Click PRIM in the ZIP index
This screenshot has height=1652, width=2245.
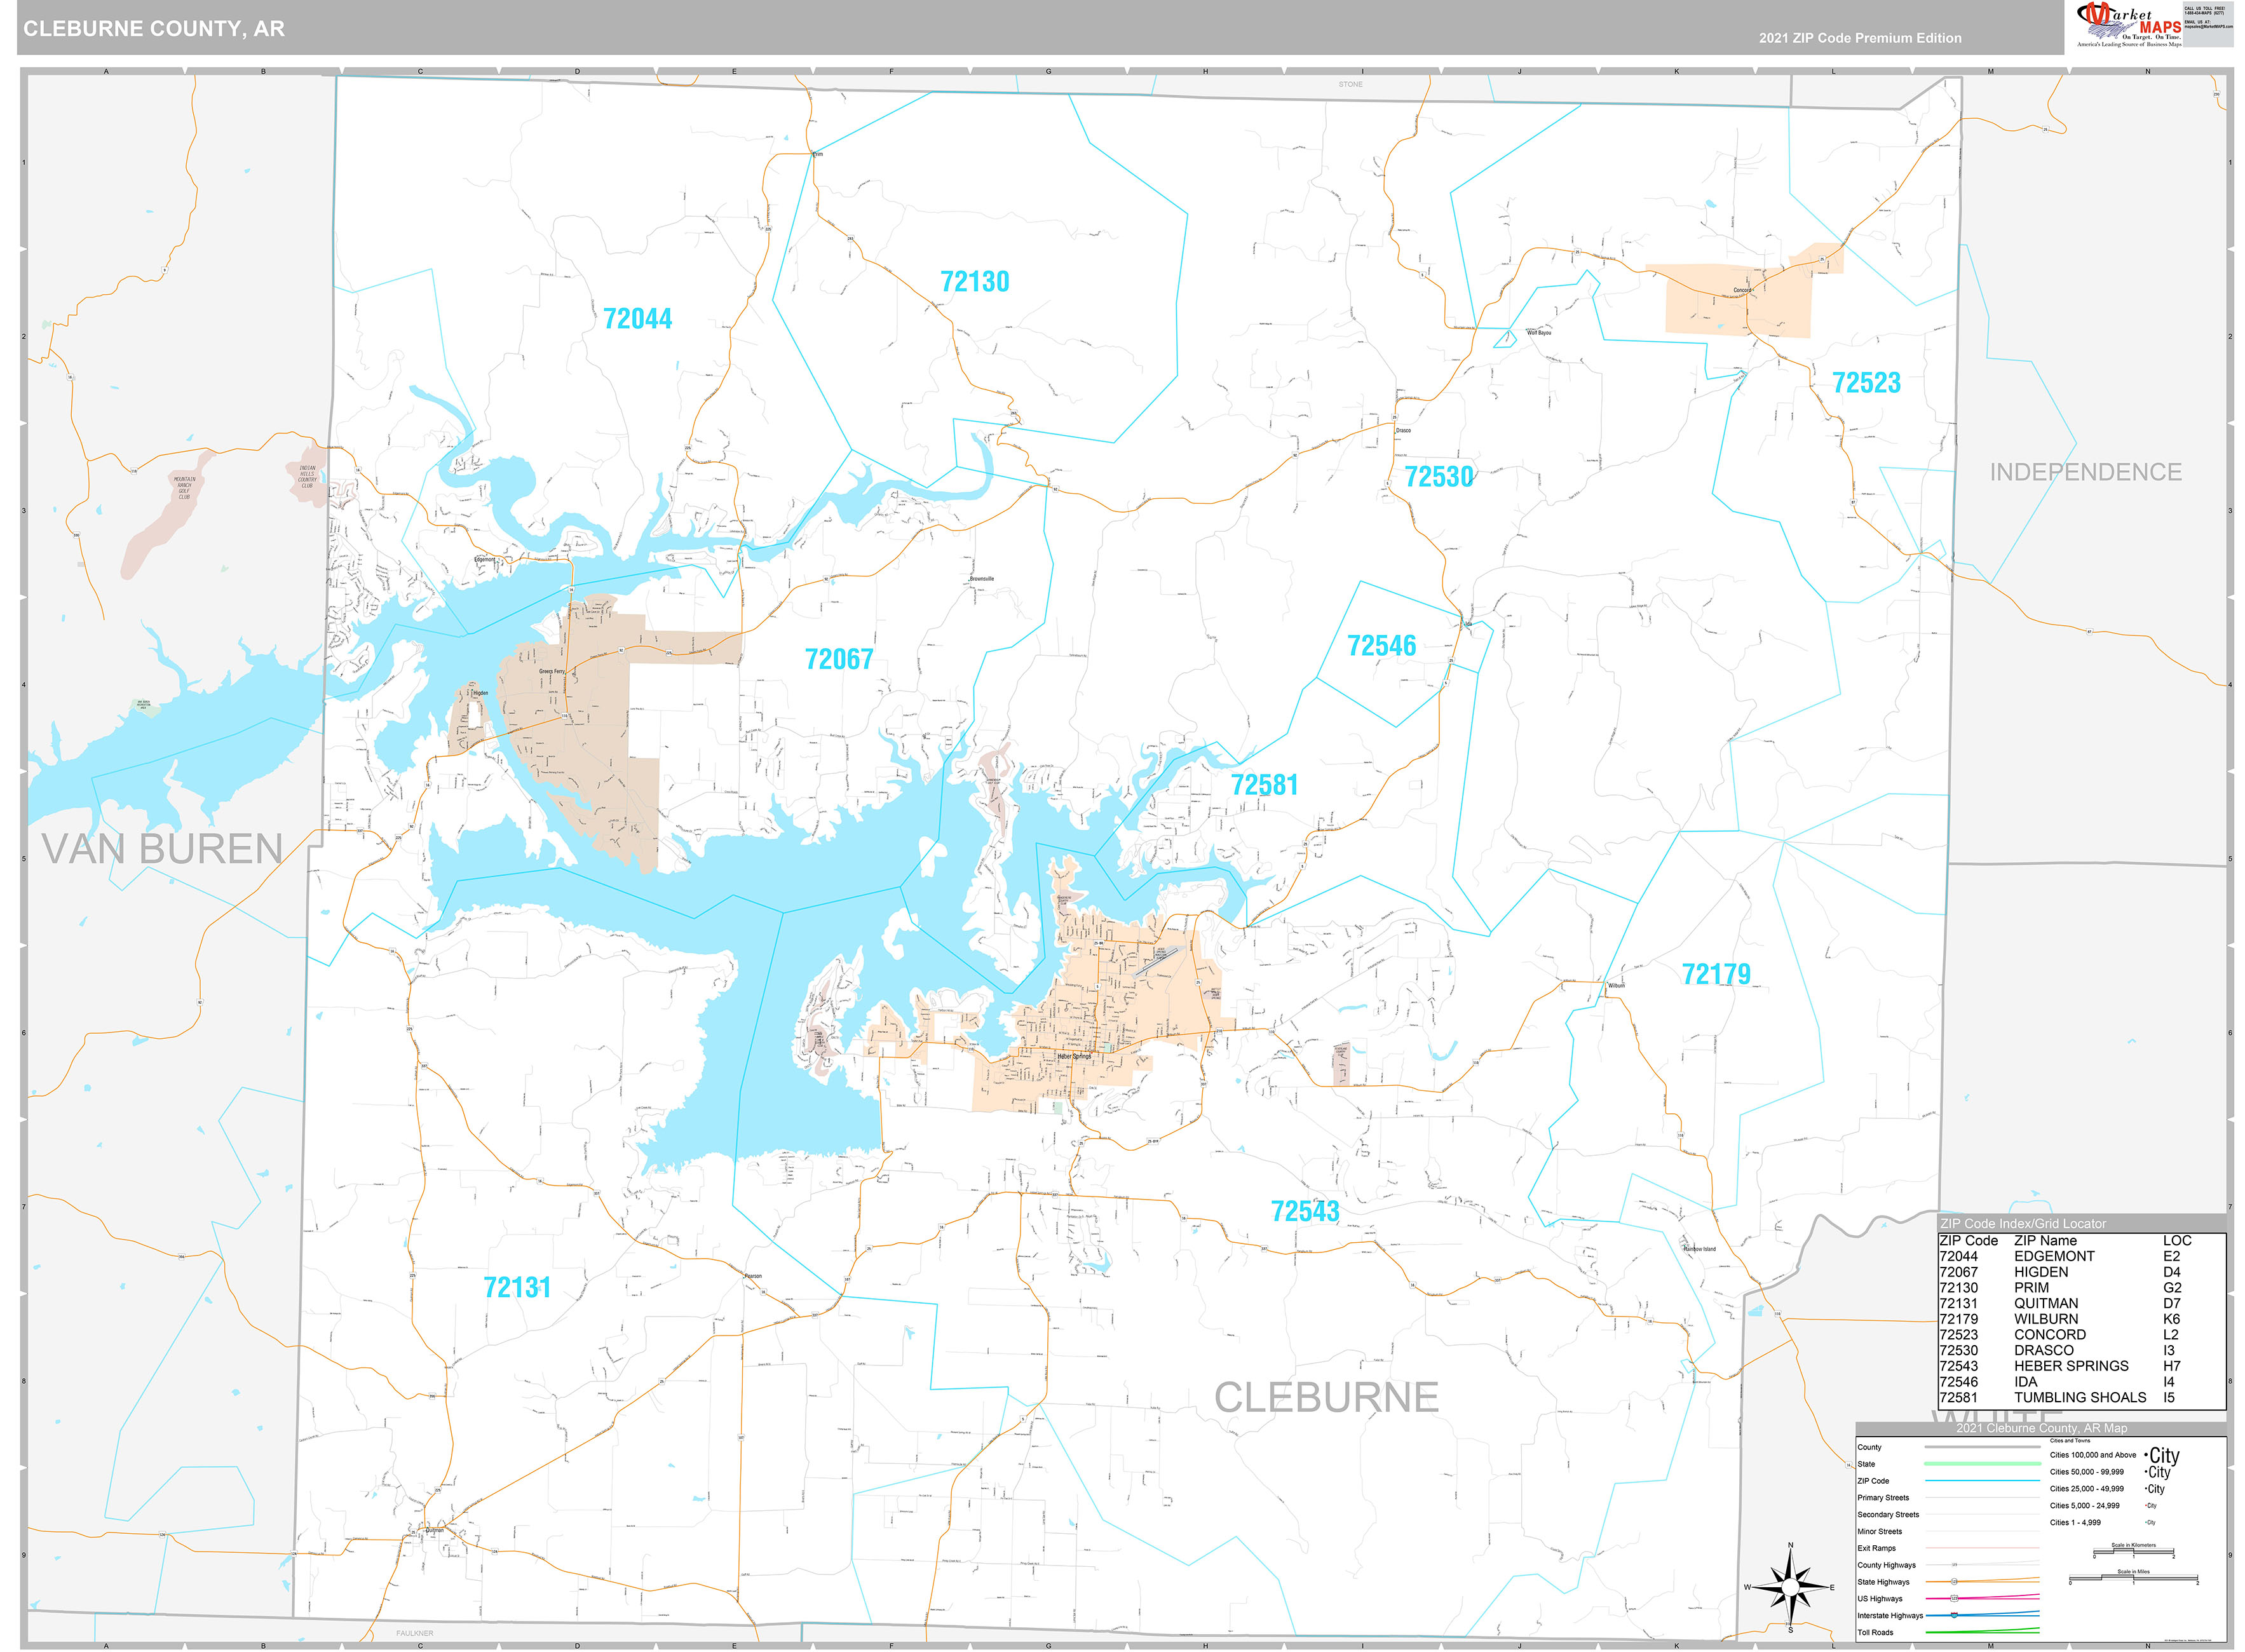(2031, 1288)
